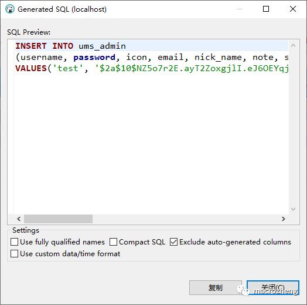Click the vertical scrollbar down arrow

(293, 209)
